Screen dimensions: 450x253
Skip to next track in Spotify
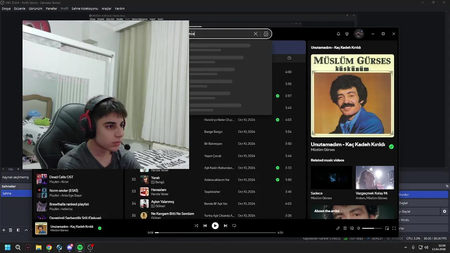[225, 226]
